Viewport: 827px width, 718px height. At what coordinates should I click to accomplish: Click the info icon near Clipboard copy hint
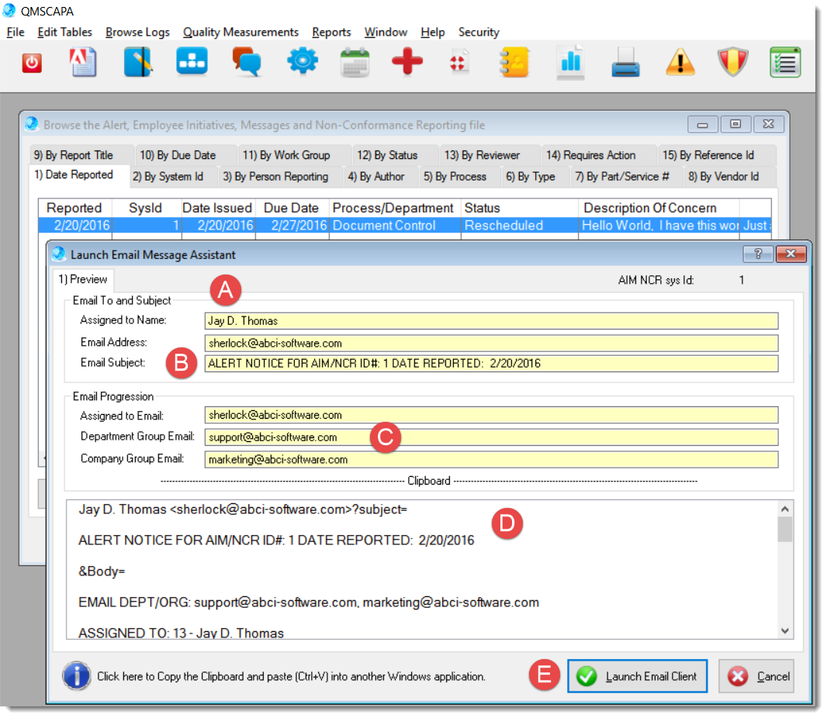(x=77, y=675)
